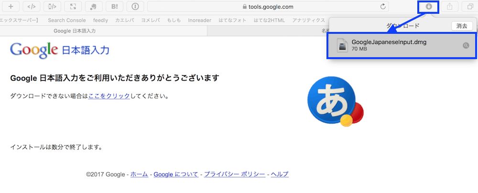Click the Google 日本語入力 logo
This screenshot has height=193, width=478.
click(x=59, y=50)
